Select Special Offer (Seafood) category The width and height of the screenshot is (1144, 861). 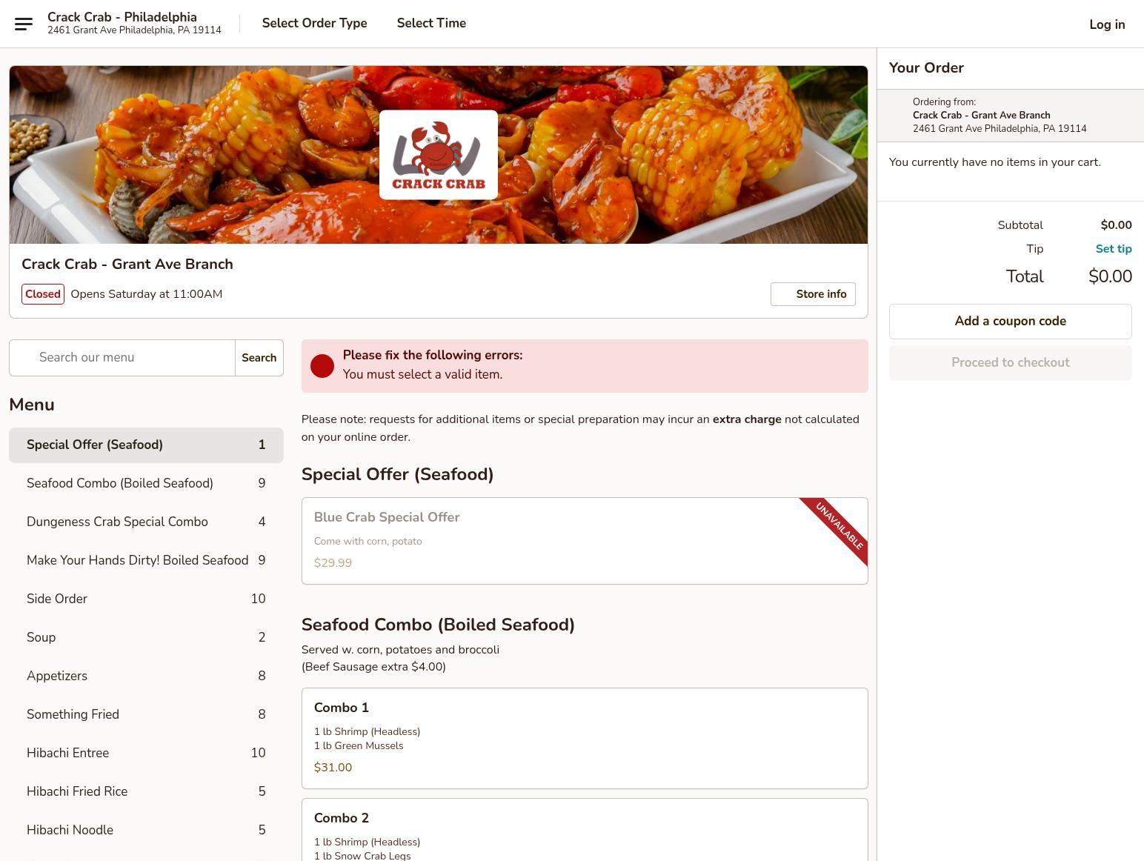coord(146,445)
